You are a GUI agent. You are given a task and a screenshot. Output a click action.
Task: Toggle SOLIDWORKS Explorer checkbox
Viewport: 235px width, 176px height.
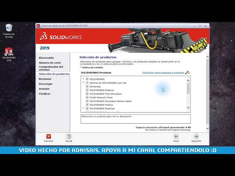[x=87, y=90]
